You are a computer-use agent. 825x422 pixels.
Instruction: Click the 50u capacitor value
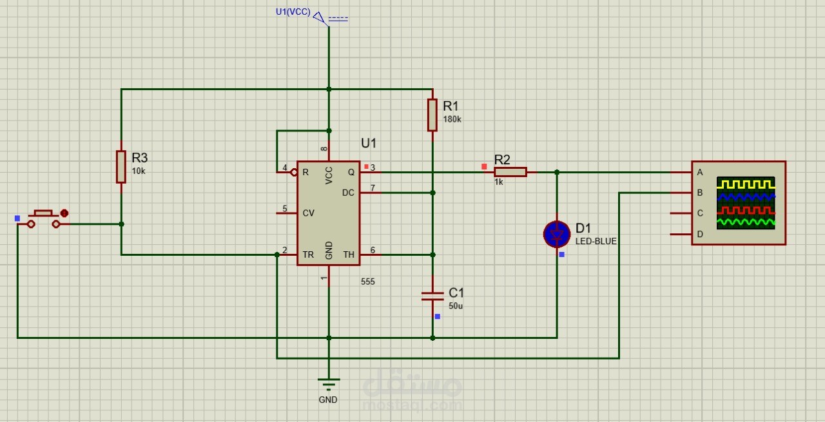(x=455, y=307)
